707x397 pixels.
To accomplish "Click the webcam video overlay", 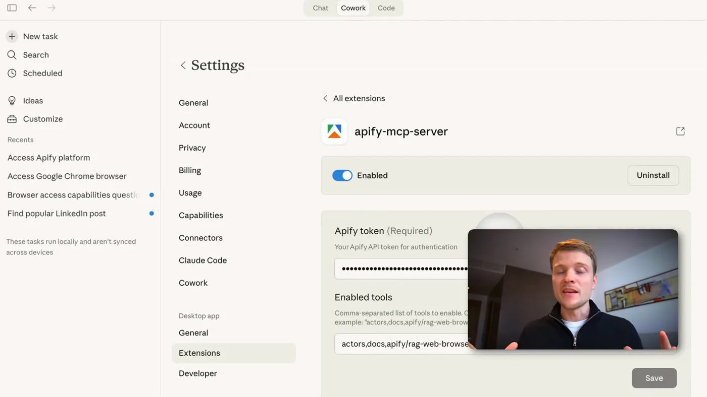I will (573, 289).
